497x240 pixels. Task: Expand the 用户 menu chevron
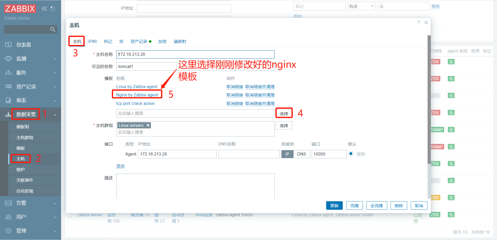click(x=55, y=217)
